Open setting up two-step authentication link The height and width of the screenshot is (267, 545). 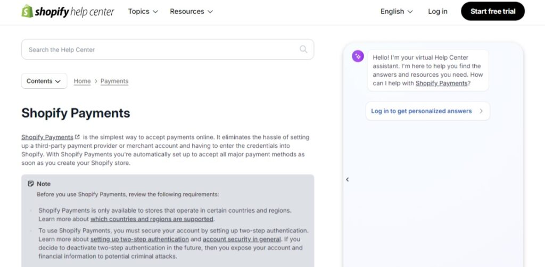139,239
